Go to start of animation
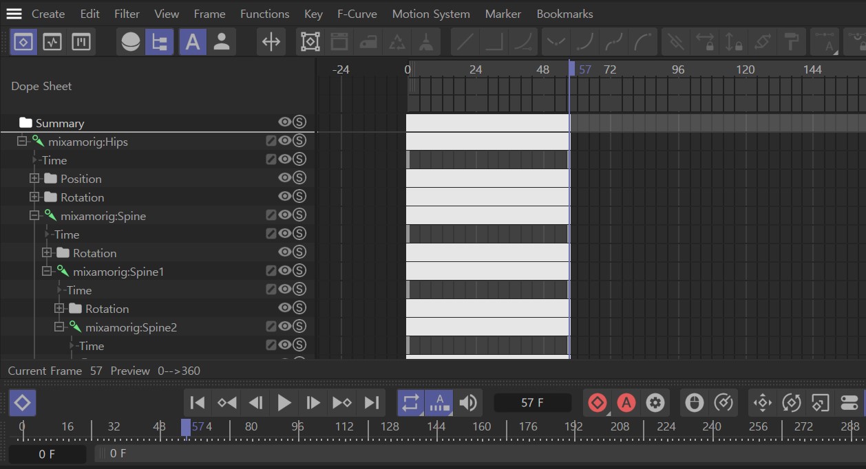The width and height of the screenshot is (866, 469). [x=198, y=402]
